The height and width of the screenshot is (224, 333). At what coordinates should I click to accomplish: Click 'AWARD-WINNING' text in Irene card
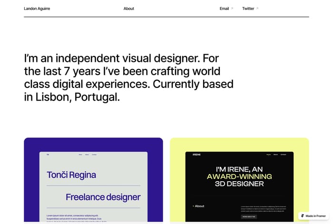click(x=239, y=176)
